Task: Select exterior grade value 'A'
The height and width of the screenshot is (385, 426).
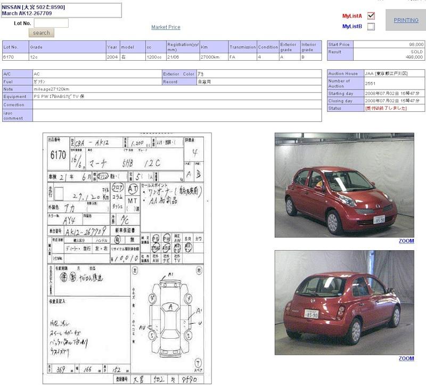Action: pos(282,57)
